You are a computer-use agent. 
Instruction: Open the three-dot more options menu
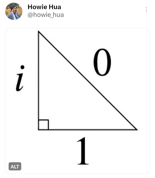[146, 10]
